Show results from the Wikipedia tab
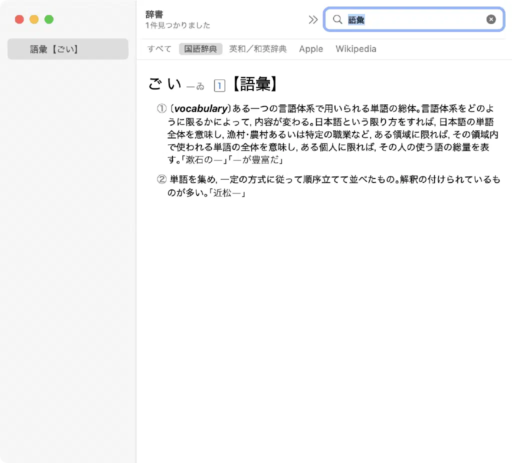Viewport: 512px width, 463px height. 356,49
